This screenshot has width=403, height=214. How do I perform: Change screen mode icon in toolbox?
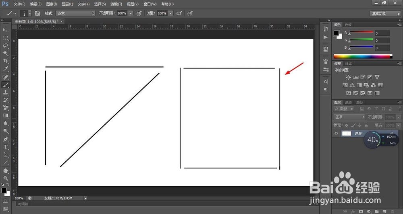point(5,209)
